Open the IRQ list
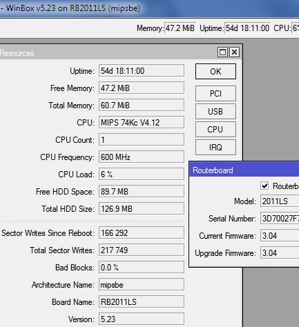299x327 pixels. 215,147
